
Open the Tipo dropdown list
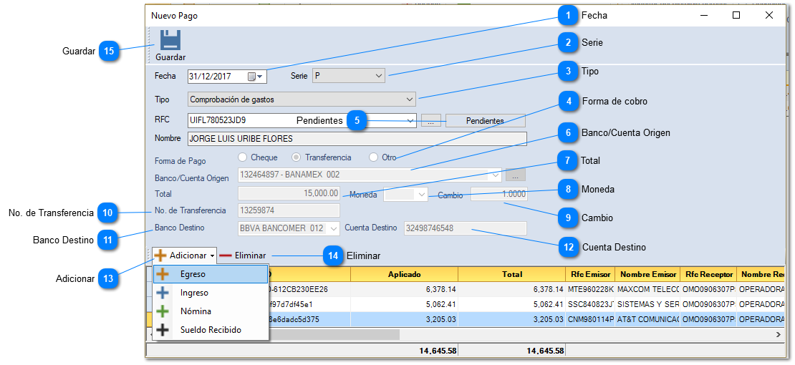pyautogui.click(x=410, y=99)
